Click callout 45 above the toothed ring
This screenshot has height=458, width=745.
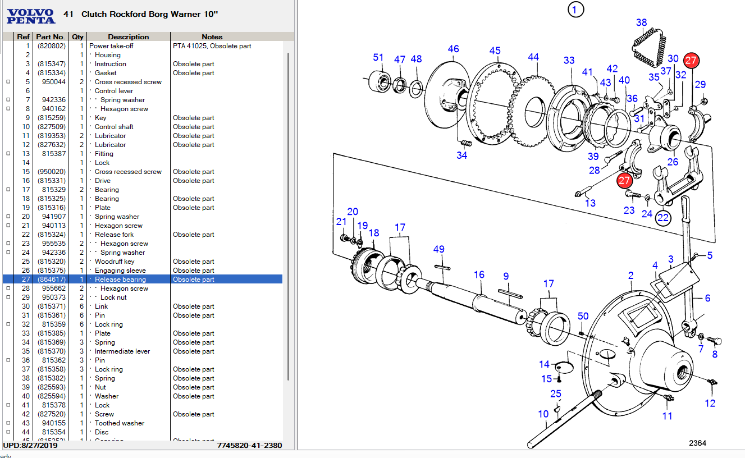tap(495, 51)
